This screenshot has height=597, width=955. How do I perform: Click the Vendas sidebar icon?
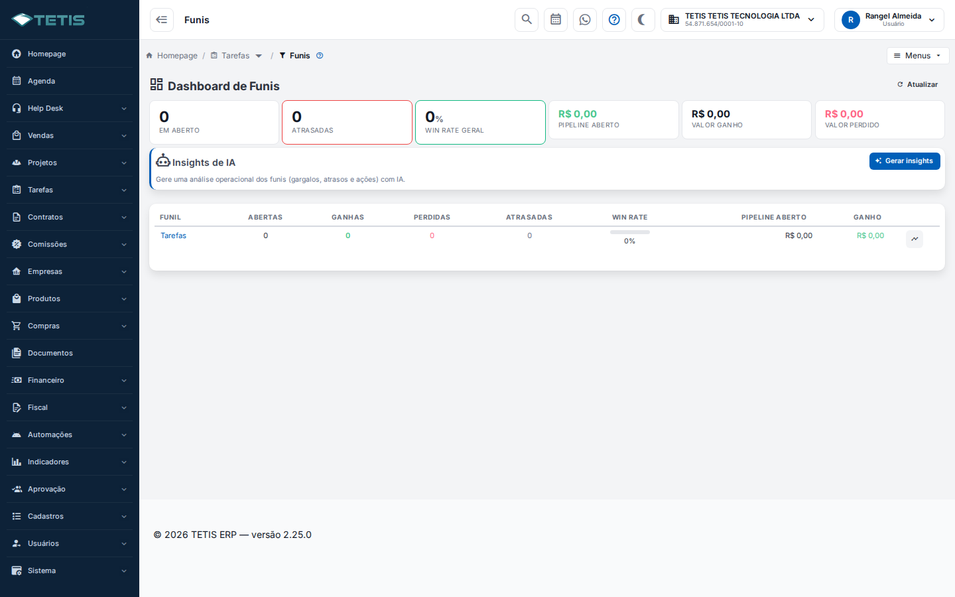pyautogui.click(x=17, y=135)
